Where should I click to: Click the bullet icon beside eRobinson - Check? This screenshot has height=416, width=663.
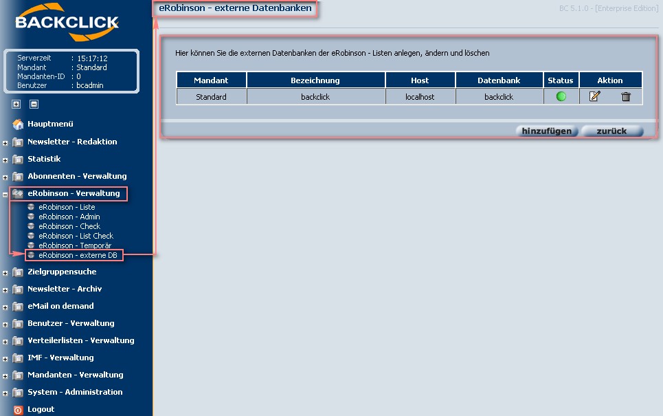(x=31, y=226)
